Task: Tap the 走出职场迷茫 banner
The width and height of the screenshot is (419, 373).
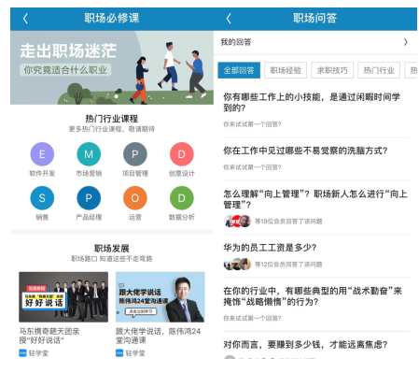Action: pyautogui.click(x=112, y=67)
